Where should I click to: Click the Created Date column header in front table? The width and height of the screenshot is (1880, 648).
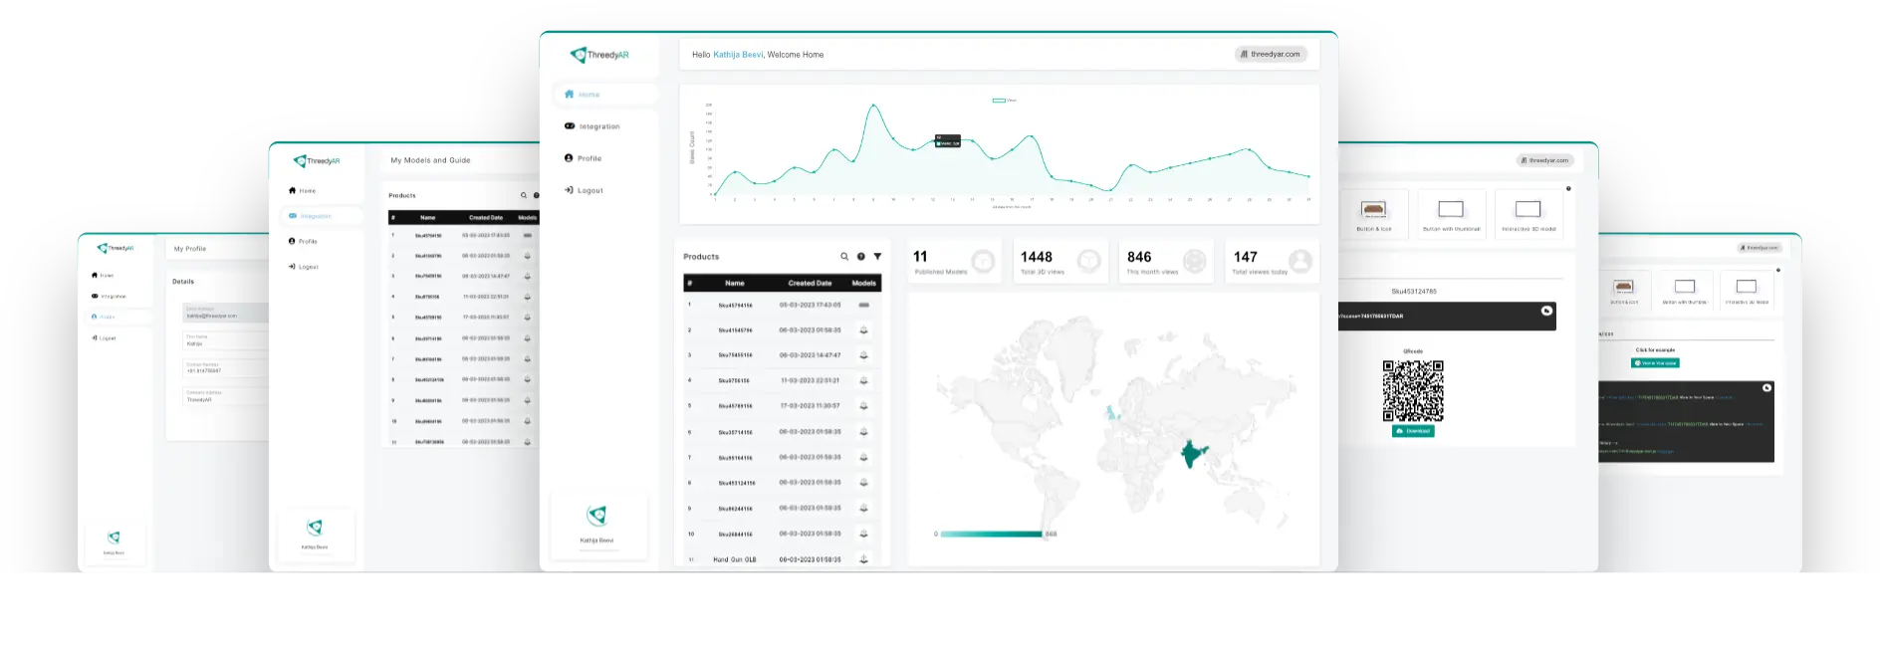(810, 283)
